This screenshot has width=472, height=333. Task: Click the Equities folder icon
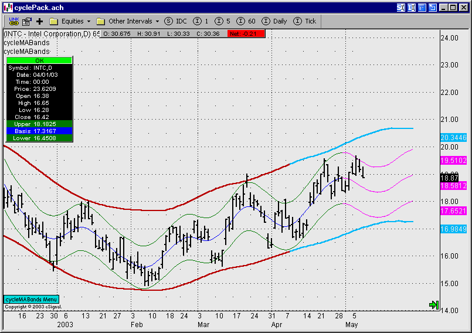click(x=53, y=21)
